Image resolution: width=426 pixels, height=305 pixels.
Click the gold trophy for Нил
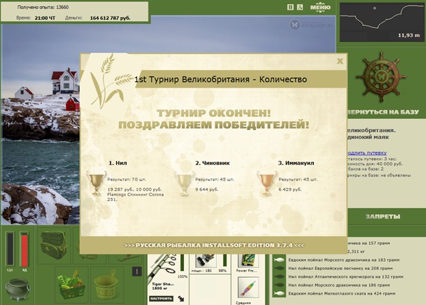(x=96, y=183)
